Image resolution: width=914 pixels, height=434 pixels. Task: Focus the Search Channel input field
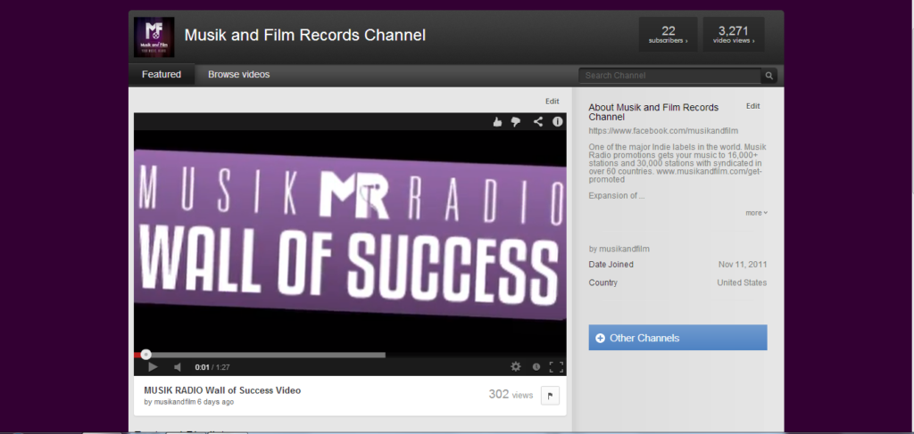pyautogui.click(x=669, y=76)
